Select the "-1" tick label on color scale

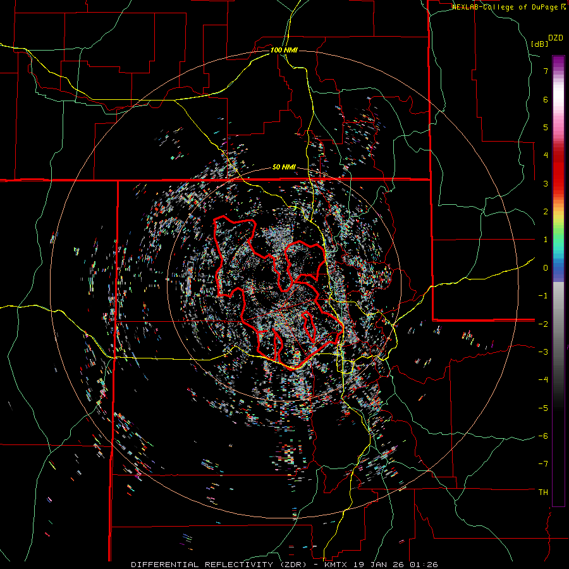tap(543, 296)
